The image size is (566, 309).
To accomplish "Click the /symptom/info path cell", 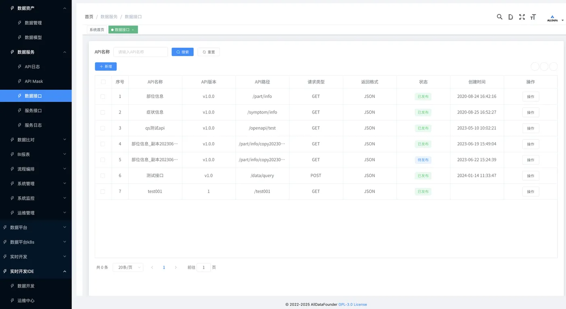I will 262,112.
